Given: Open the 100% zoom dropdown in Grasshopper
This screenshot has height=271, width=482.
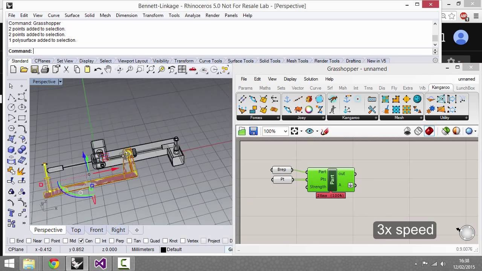Looking at the screenshot, I should tap(285, 131).
